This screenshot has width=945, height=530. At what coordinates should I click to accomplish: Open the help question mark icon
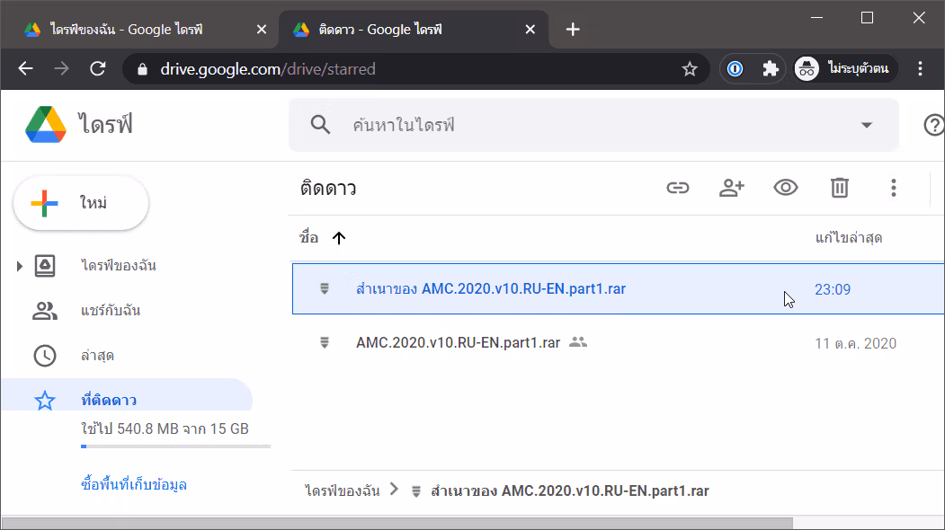coord(933,125)
